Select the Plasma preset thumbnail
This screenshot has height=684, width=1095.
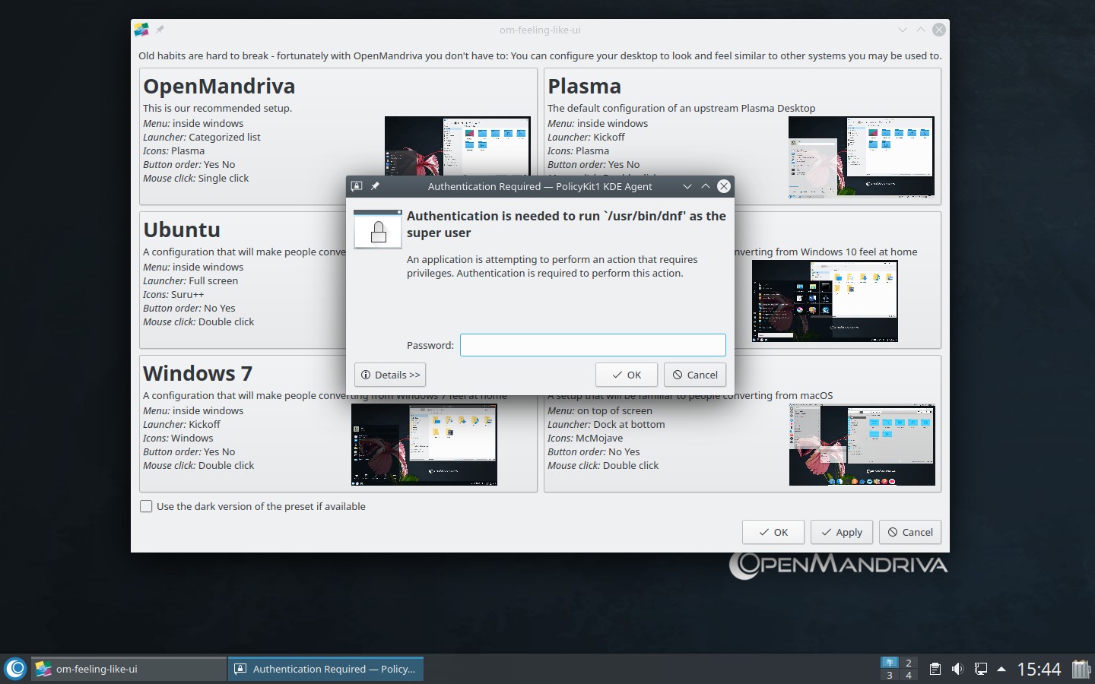(862, 157)
